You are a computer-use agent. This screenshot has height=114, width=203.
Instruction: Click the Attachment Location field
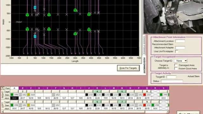coord(180,41)
